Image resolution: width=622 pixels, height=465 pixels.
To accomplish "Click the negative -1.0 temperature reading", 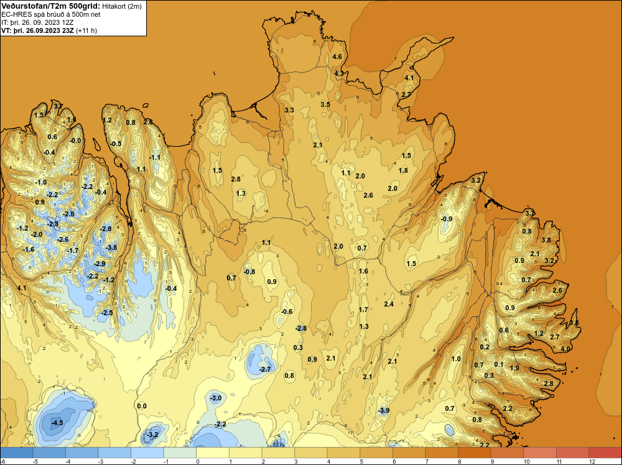I will [x=41, y=182].
